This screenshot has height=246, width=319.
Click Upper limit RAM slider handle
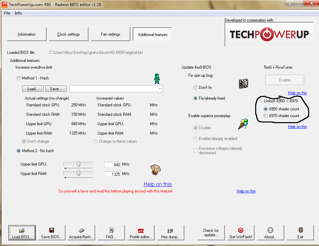pyautogui.click(x=79, y=173)
